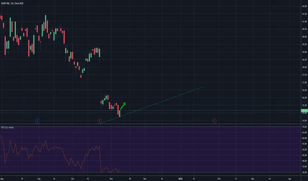Select the EBAY INC, 1D, Cboe BZX title
The width and height of the screenshot is (308, 181).
point(12,3)
